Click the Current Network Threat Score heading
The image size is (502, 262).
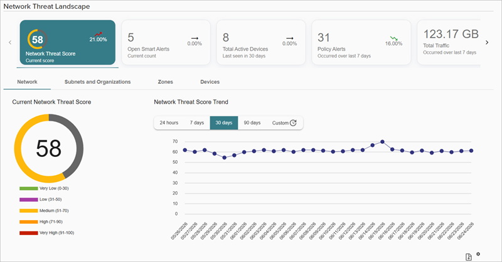(x=51, y=102)
